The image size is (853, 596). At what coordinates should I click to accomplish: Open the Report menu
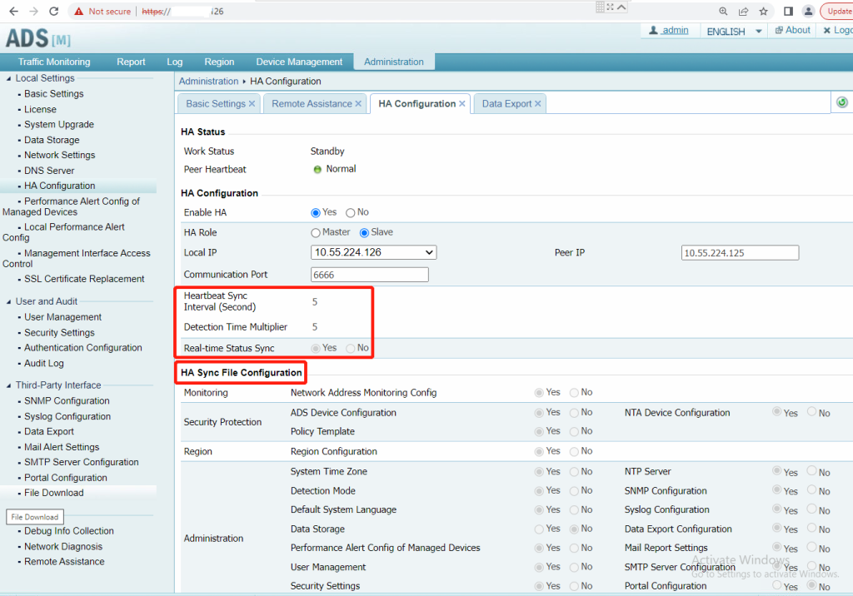(131, 62)
